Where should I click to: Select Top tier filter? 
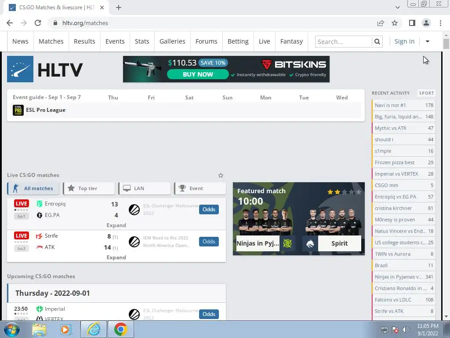[x=89, y=188]
